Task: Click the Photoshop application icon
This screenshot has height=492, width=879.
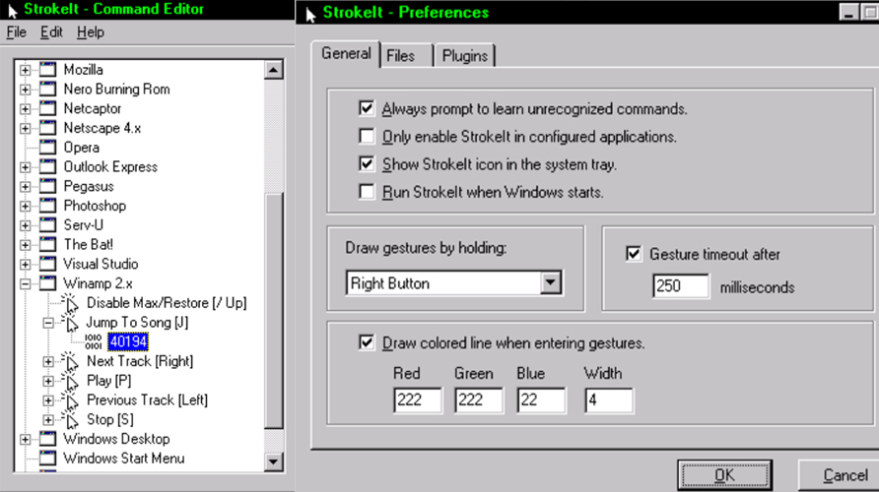Action: [48, 206]
